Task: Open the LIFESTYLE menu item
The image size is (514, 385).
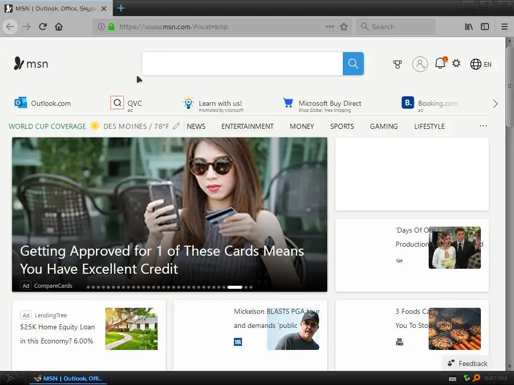Action: 430,126
